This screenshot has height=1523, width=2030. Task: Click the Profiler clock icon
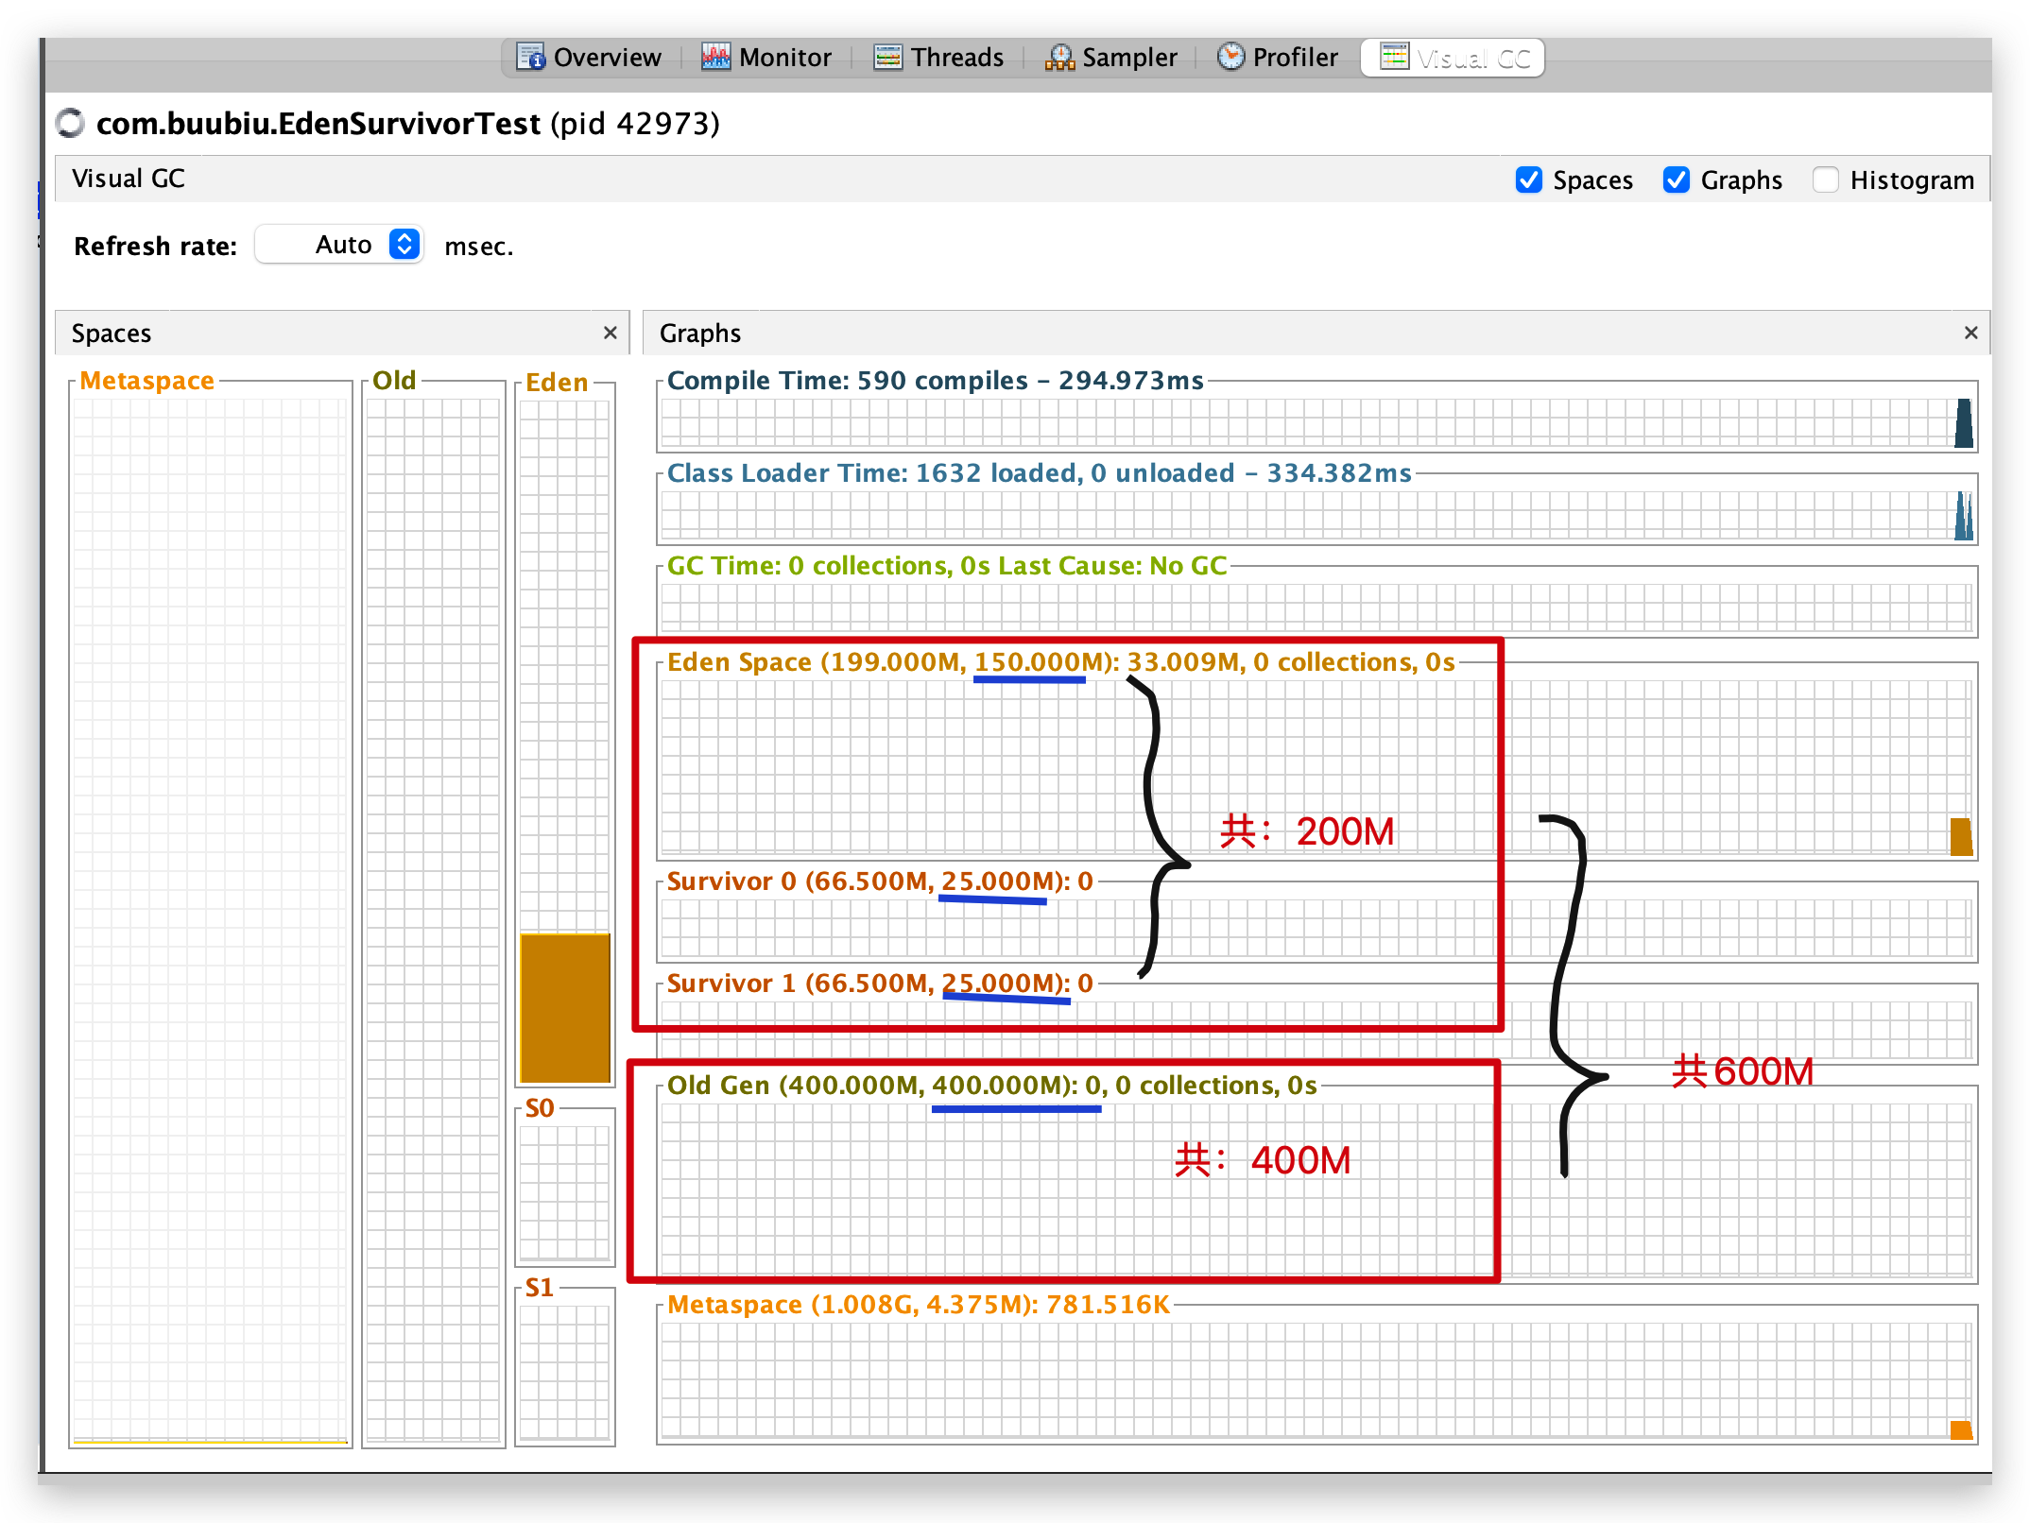point(1230,57)
